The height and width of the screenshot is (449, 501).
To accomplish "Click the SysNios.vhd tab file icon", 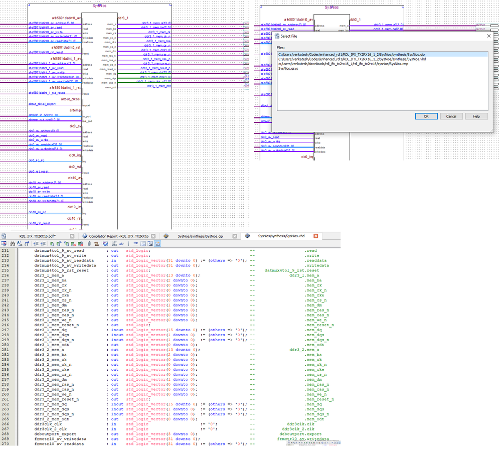I will point(247,235).
